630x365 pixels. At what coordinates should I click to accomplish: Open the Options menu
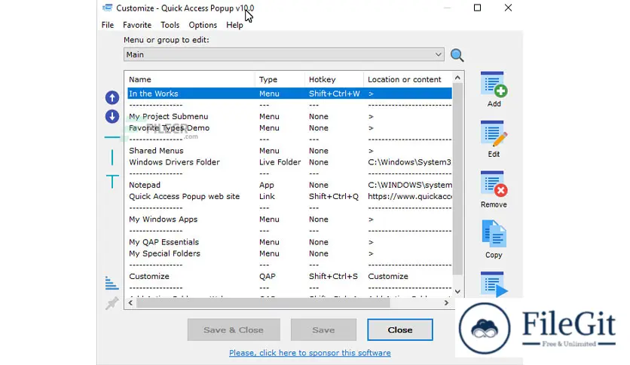point(203,25)
